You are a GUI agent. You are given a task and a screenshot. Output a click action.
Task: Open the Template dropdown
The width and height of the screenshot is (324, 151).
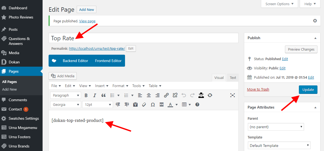279,146
